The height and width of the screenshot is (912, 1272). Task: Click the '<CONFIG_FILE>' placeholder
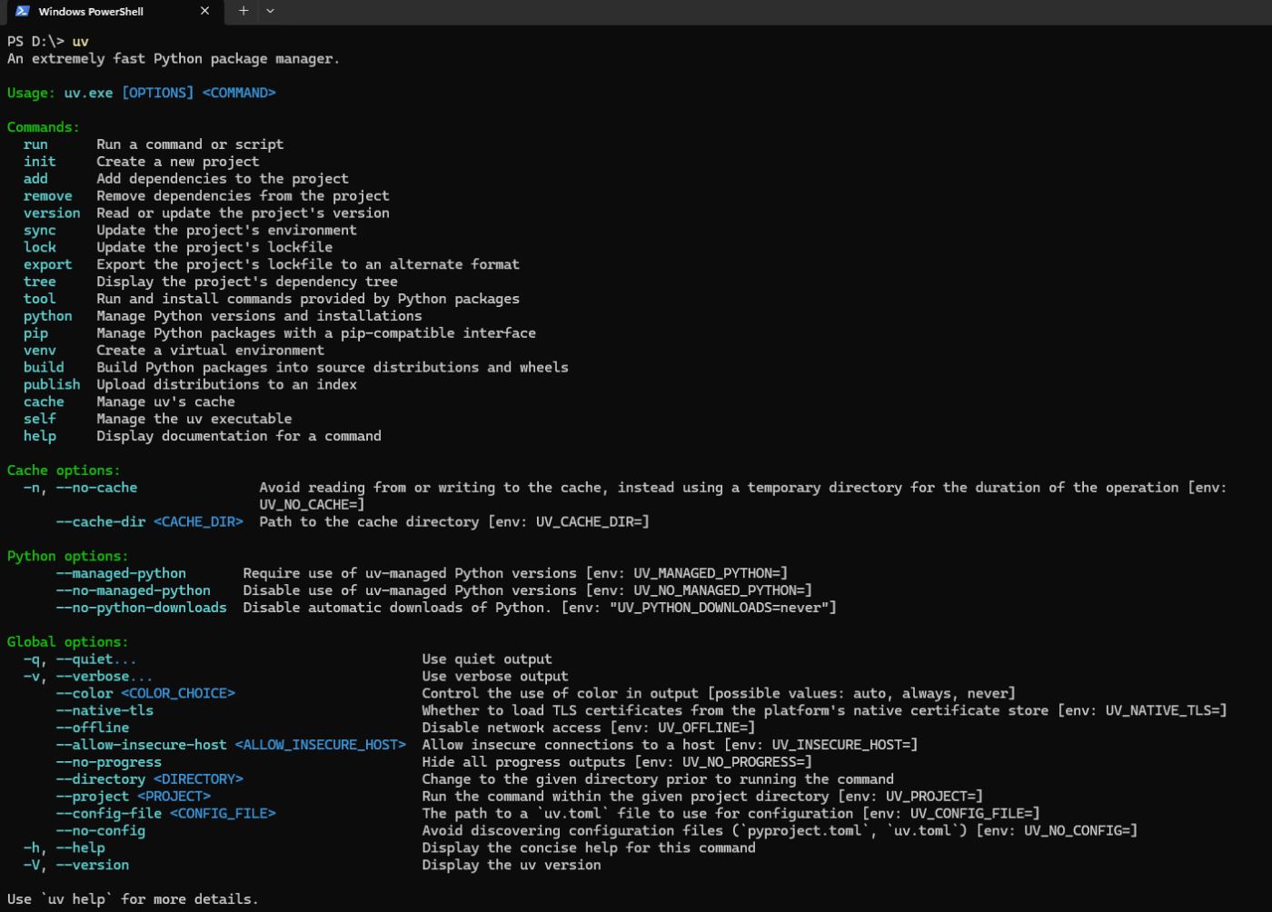click(x=223, y=814)
